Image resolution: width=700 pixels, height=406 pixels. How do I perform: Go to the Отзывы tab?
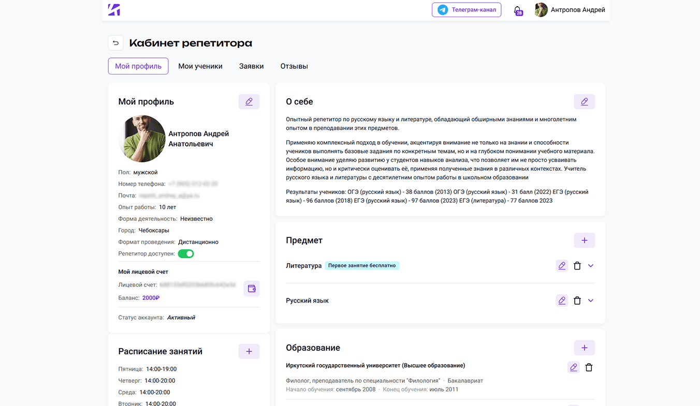294,66
